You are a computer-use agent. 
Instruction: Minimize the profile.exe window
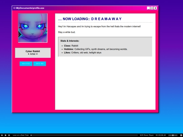[x=148, y=8]
